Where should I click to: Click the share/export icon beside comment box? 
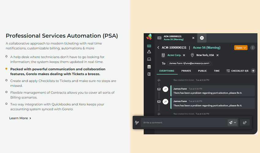pyautogui.click(x=245, y=123)
